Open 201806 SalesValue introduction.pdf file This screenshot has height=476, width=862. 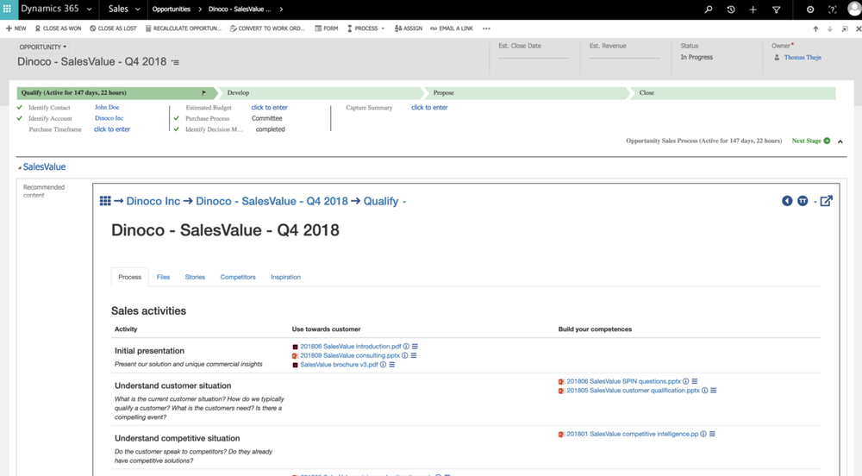351,347
